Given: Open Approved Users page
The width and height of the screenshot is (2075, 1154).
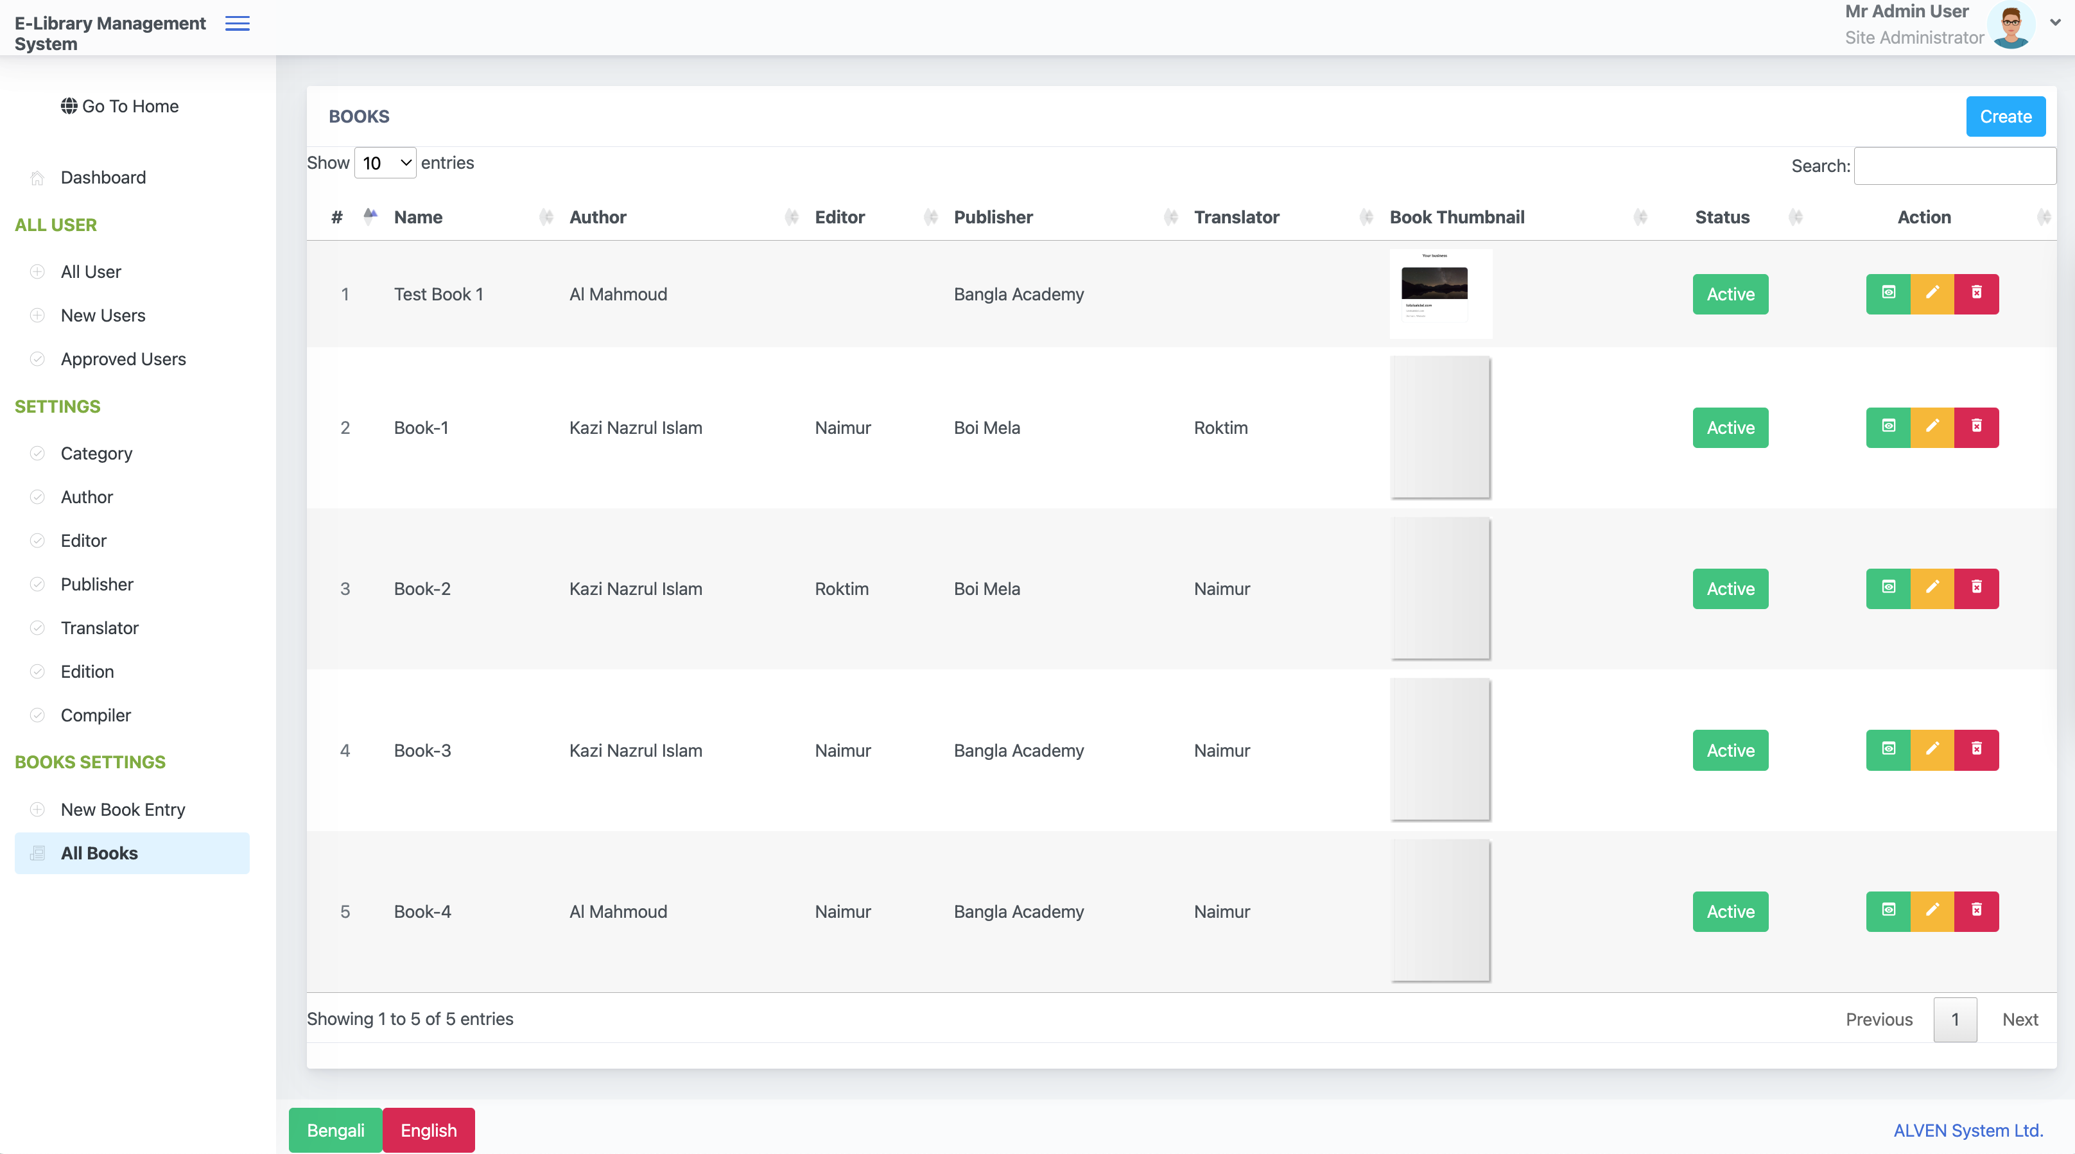Looking at the screenshot, I should point(123,359).
